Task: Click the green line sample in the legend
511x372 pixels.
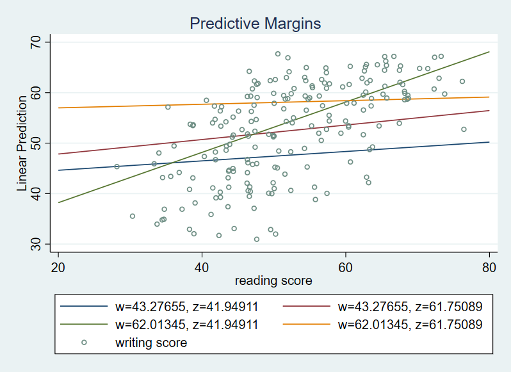Action: pos(84,325)
